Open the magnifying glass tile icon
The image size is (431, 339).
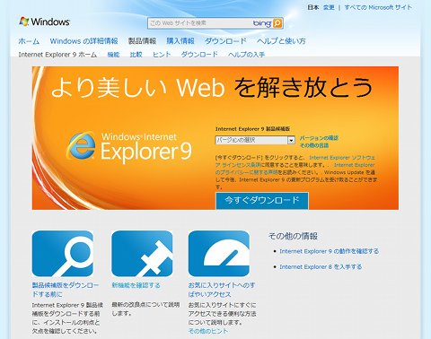tap(63, 254)
